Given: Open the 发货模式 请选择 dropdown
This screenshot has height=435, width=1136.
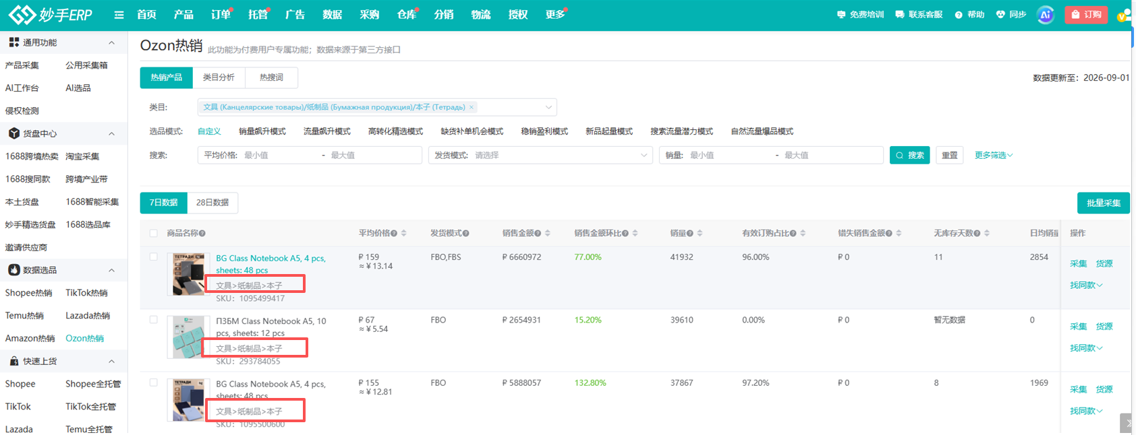Looking at the screenshot, I should coord(540,155).
